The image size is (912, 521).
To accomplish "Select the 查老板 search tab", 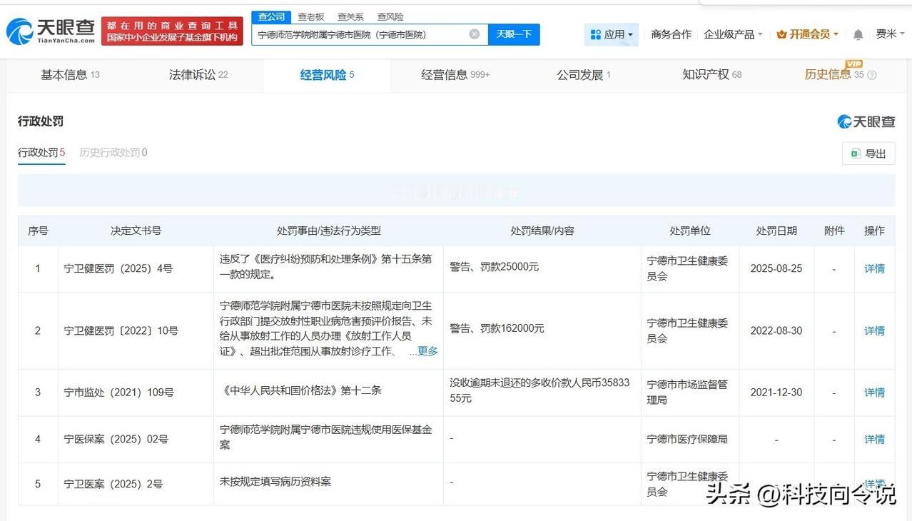I will pyautogui.click(x=310, y=16).
